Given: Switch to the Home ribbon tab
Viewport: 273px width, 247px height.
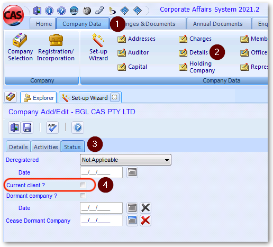Looking at the screenshot, I should click(43, 23).
